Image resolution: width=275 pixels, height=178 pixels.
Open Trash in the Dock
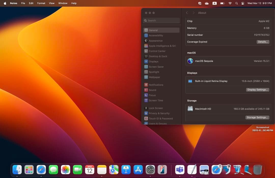(x=257, y=170)
